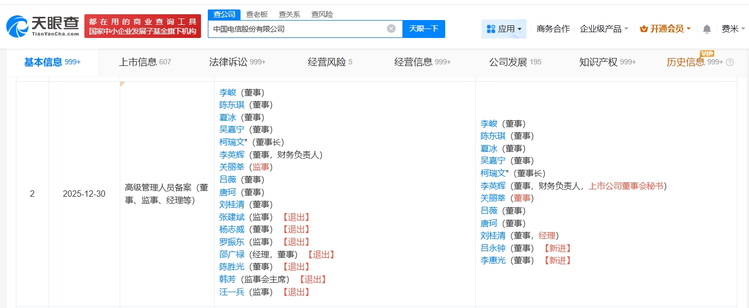Open the 费米 user menu
This screenshot has height=308, width=749.
tap(733, 29)
